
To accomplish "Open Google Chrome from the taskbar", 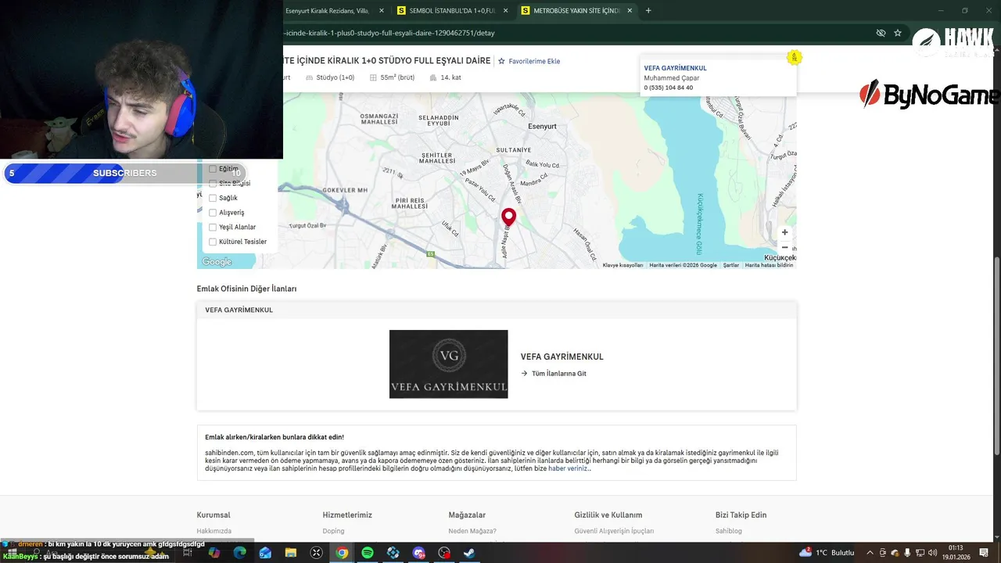I will click(x=342, y=553).
